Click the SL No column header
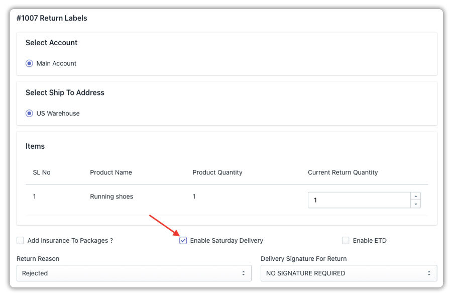The width and height of the screenshot is (452, 297). [x=42, y=172]
